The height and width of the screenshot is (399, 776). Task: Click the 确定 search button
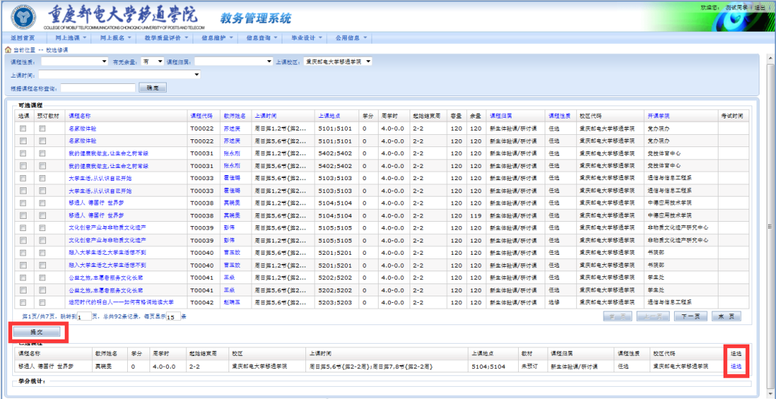tap(152, 88)
